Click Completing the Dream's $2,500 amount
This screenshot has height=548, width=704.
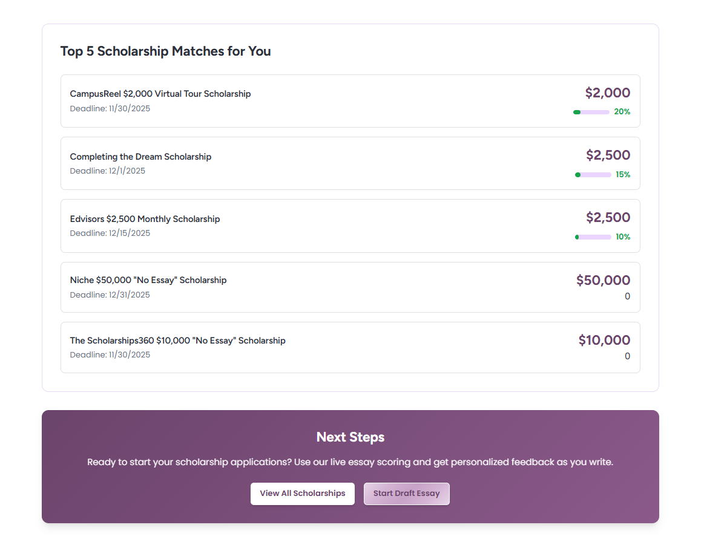point(608,155)
